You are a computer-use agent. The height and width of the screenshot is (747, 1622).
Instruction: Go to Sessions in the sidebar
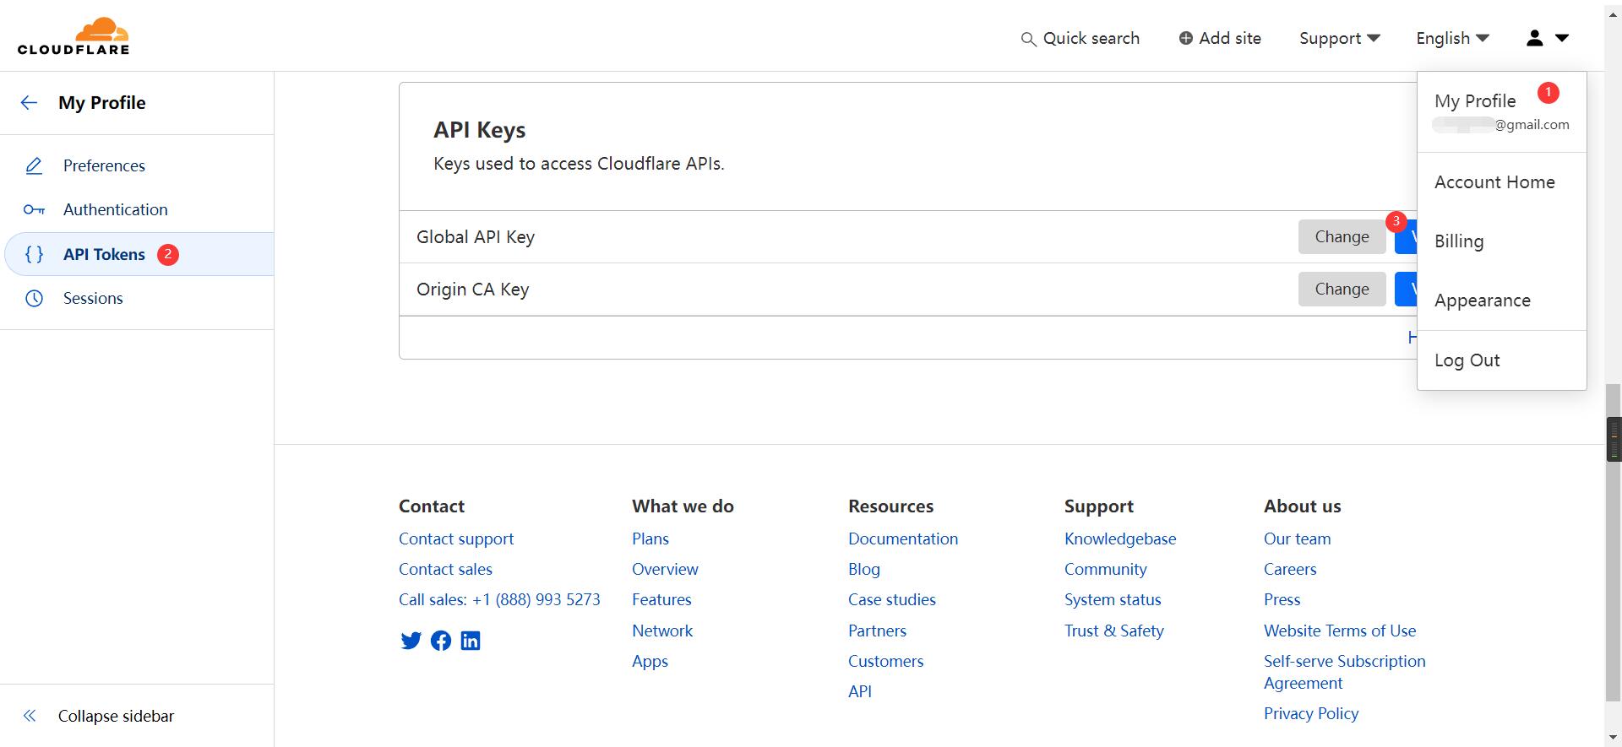tap(93, 298)
